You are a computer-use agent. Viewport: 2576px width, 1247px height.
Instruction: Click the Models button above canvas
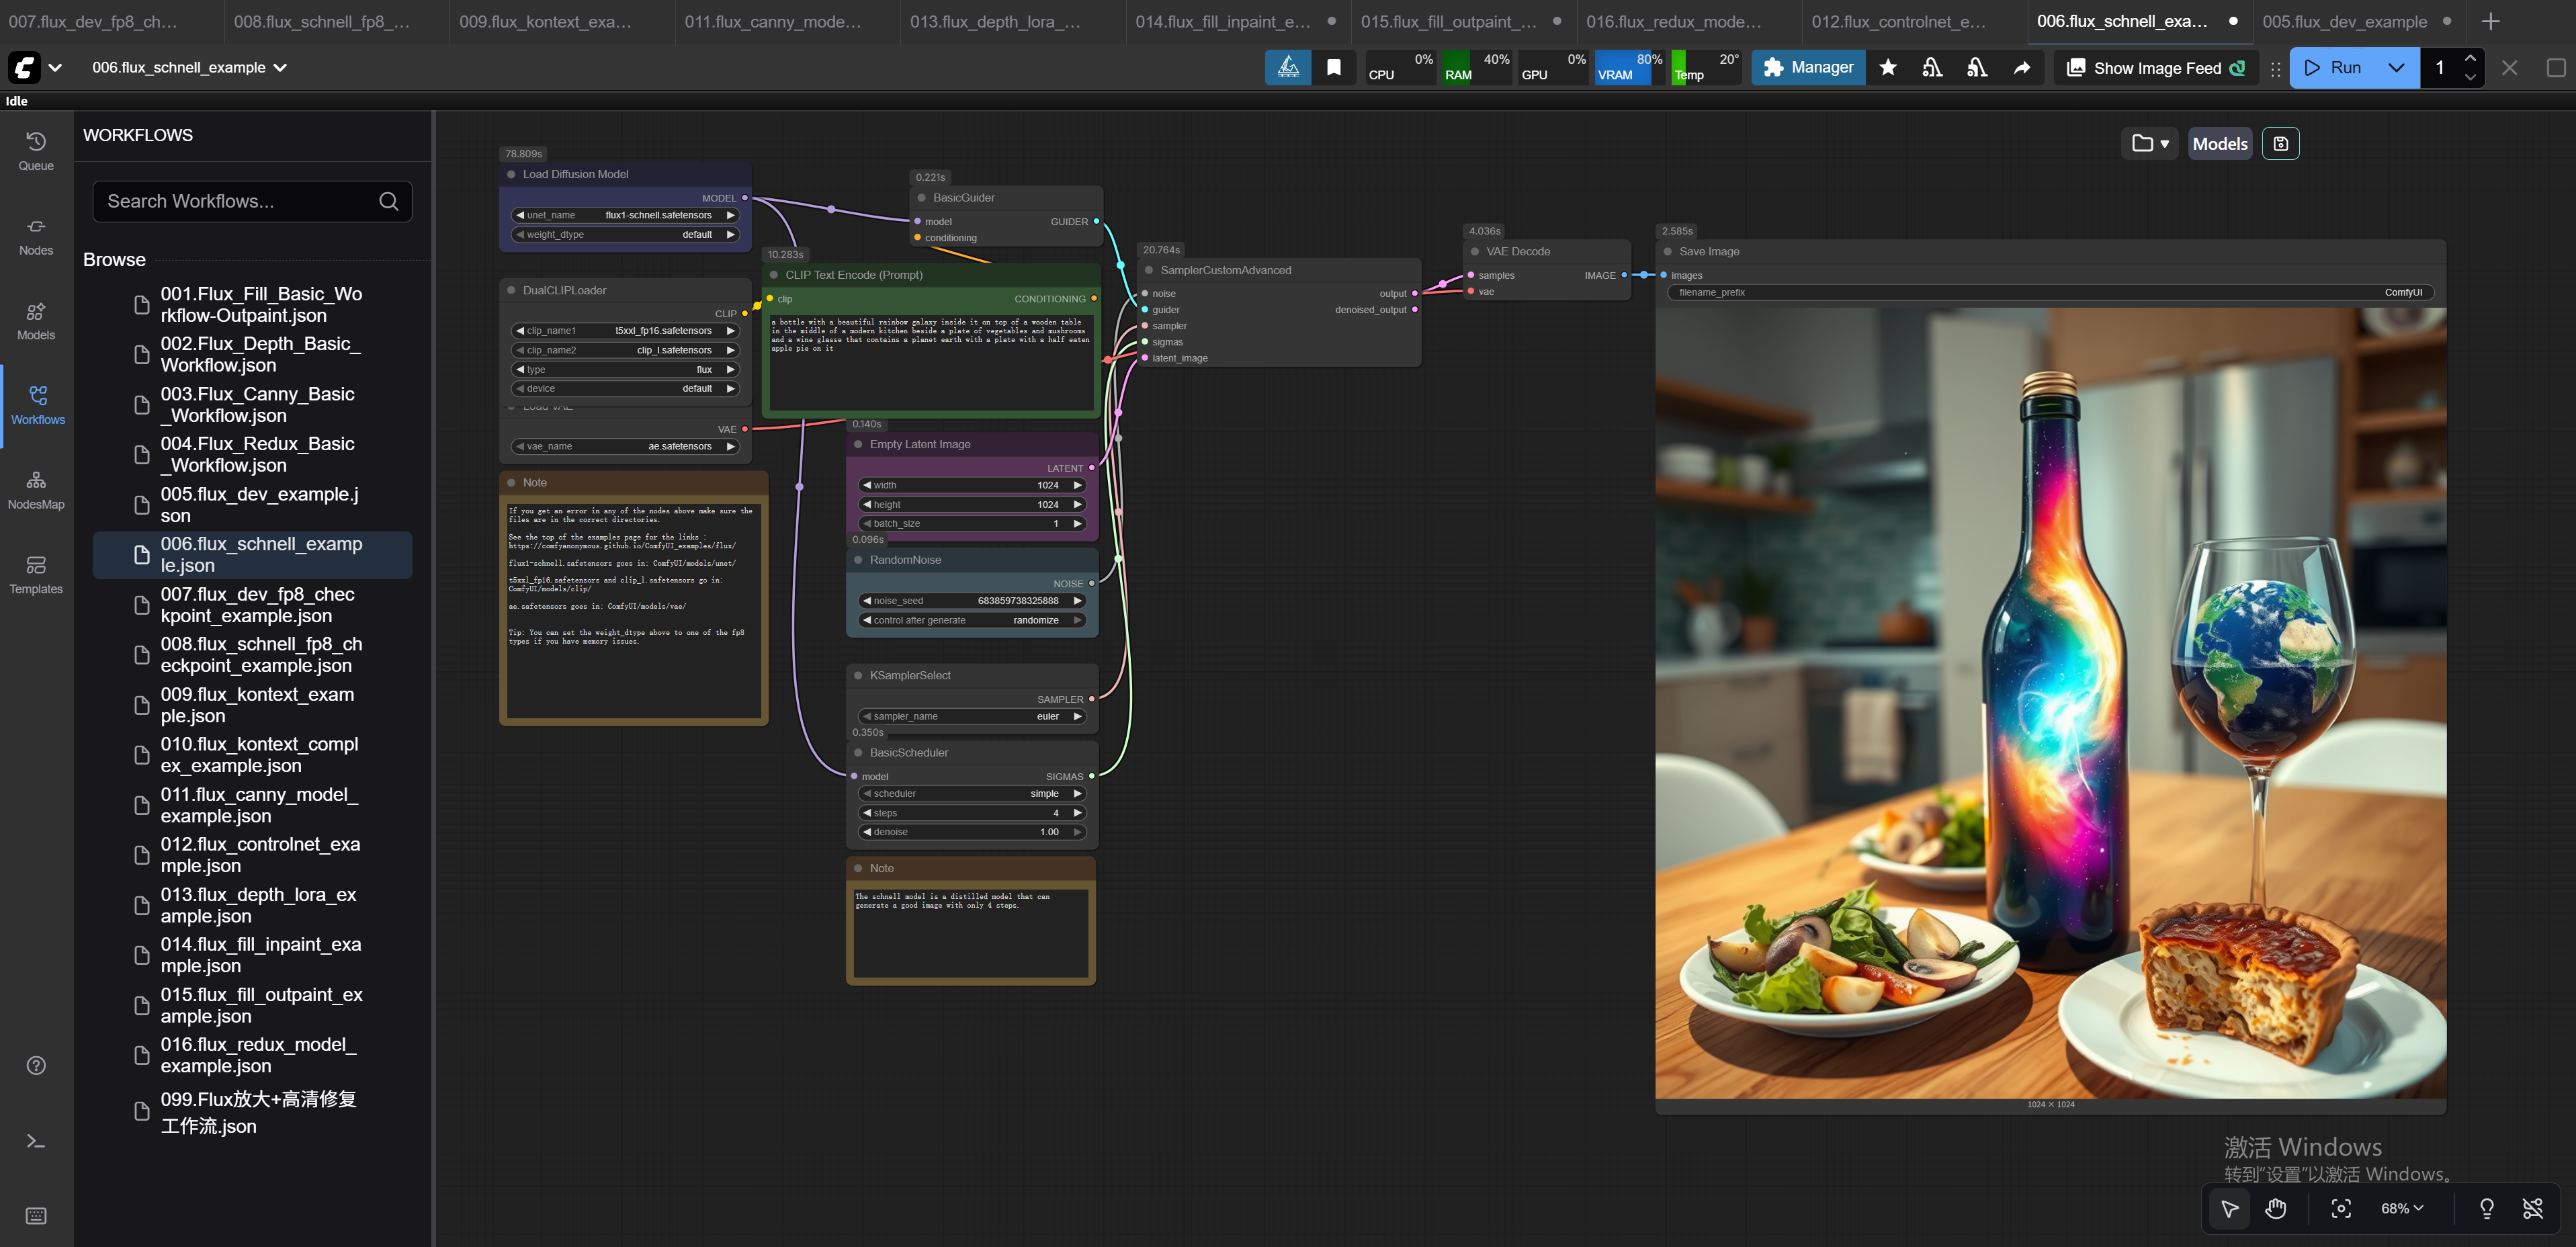pos(2219,144)
